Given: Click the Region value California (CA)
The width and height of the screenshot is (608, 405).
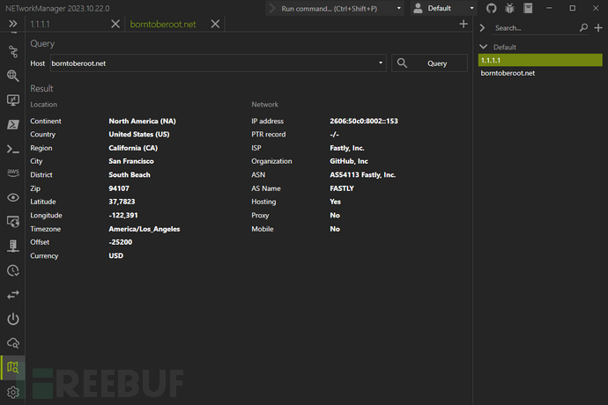Looking at the screenshot, I should [x=133, y=148].
